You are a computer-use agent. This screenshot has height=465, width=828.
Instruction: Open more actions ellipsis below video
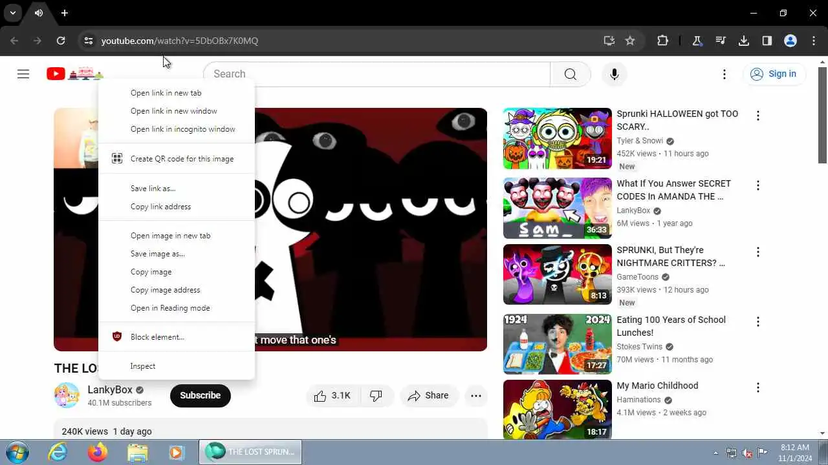[x=476, y=396]
